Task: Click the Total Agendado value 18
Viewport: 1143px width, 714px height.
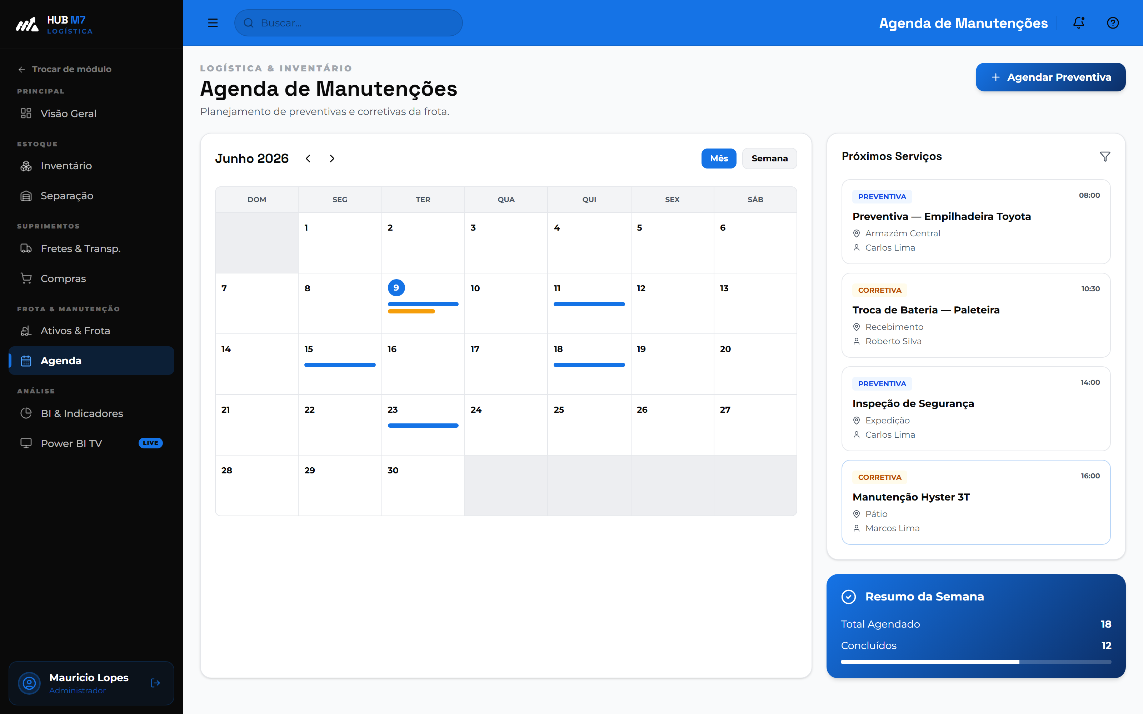Action: pos(1106,624)
